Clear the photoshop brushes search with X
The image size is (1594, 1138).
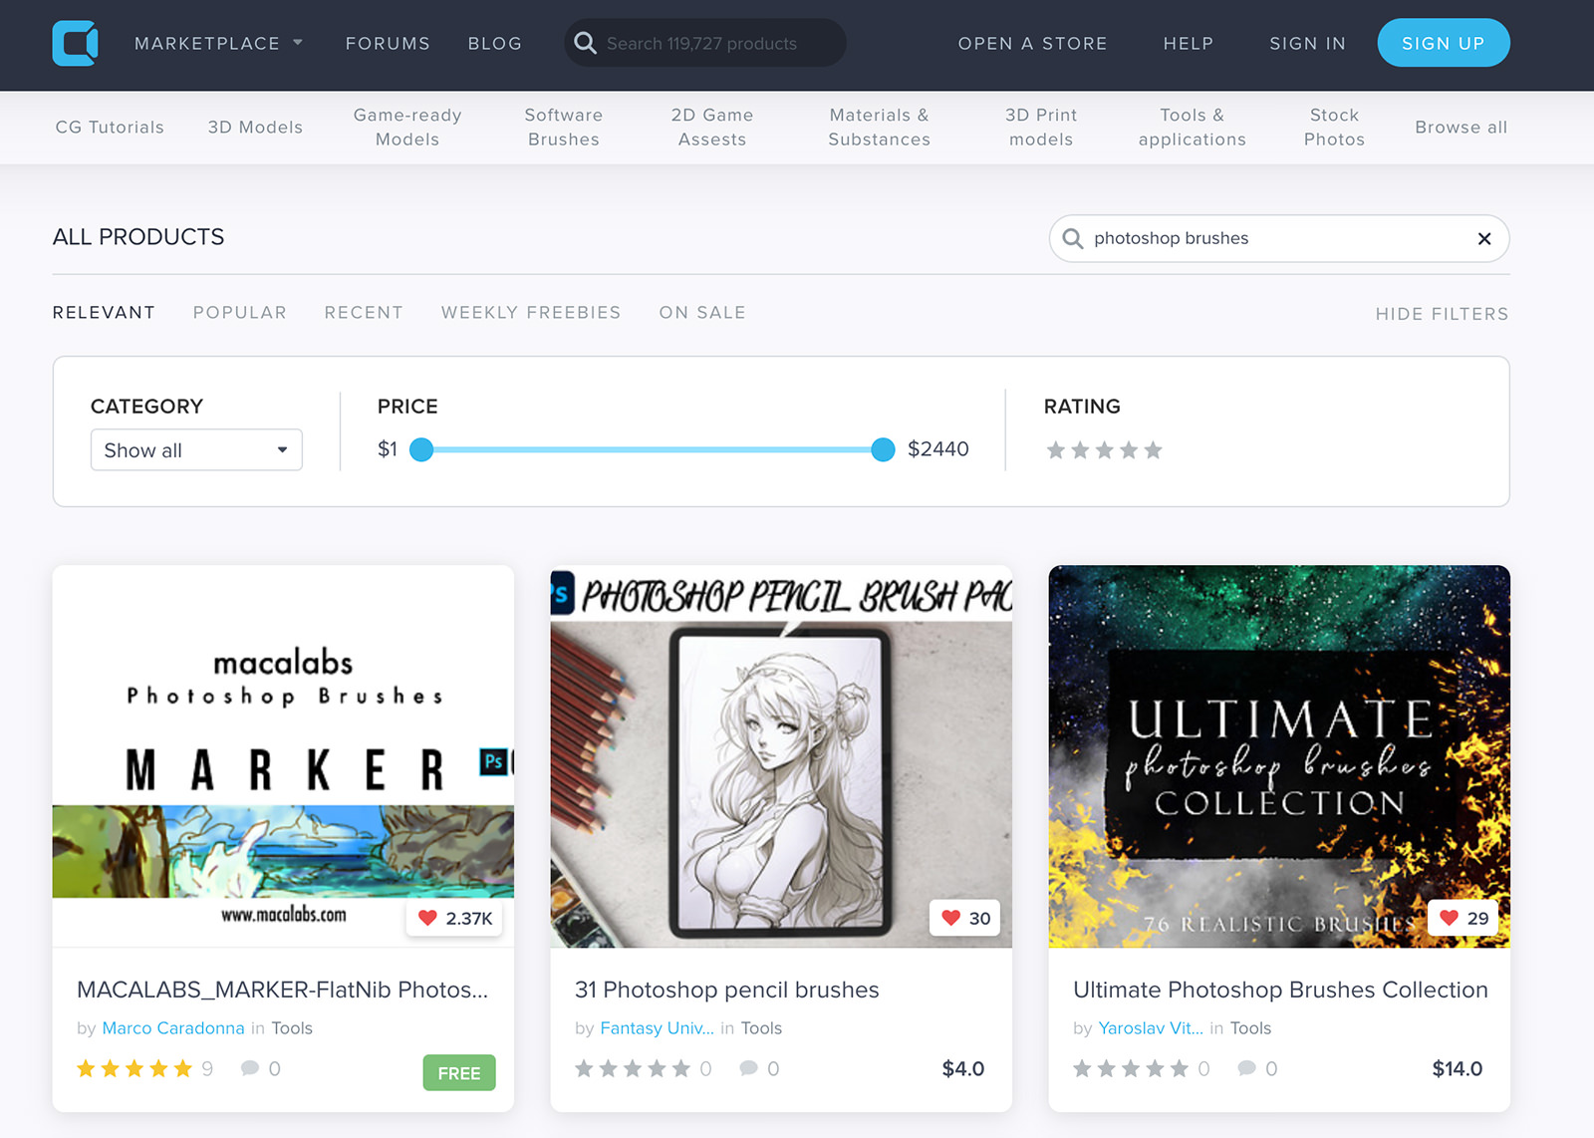(x=1483, y=239)
